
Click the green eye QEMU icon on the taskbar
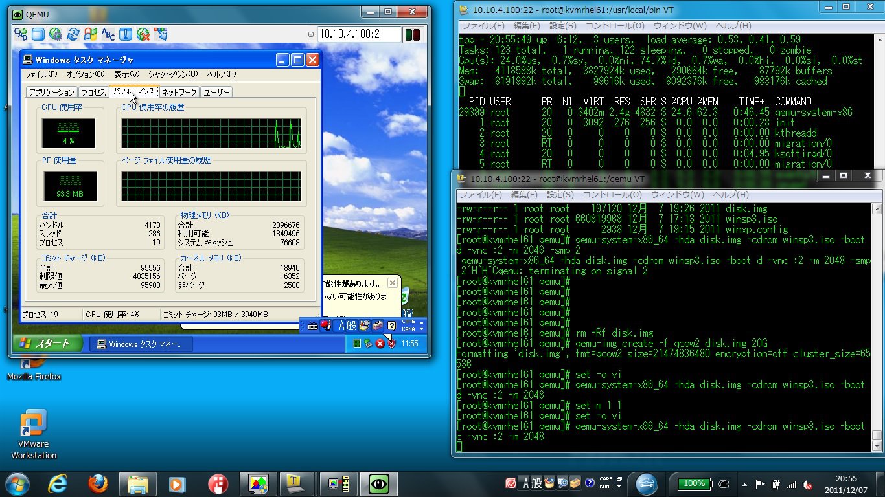tap(379, 483)
